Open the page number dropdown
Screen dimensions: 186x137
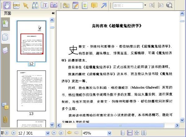point(48,133)
